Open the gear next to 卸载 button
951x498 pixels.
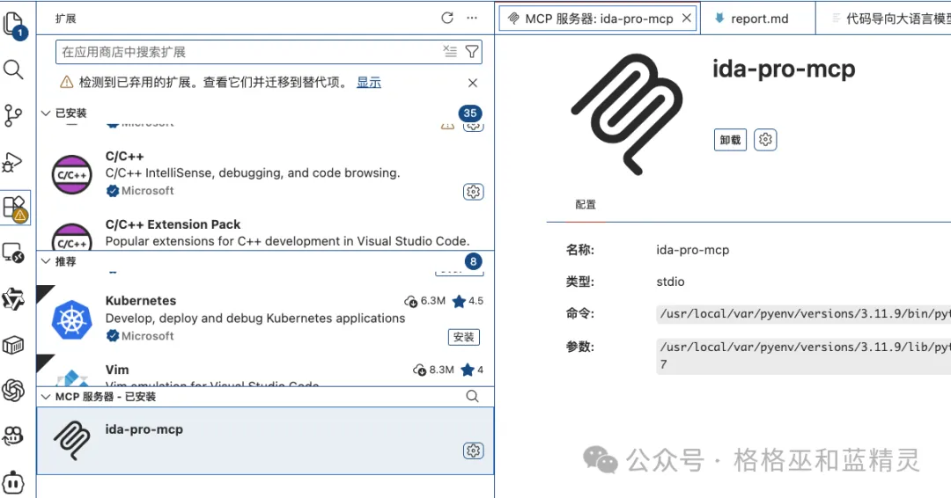coord(765,140)
